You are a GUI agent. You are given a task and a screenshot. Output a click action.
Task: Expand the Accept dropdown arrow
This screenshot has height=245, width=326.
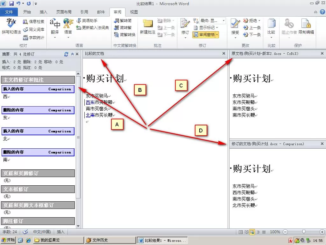click(x=235, y=38)
